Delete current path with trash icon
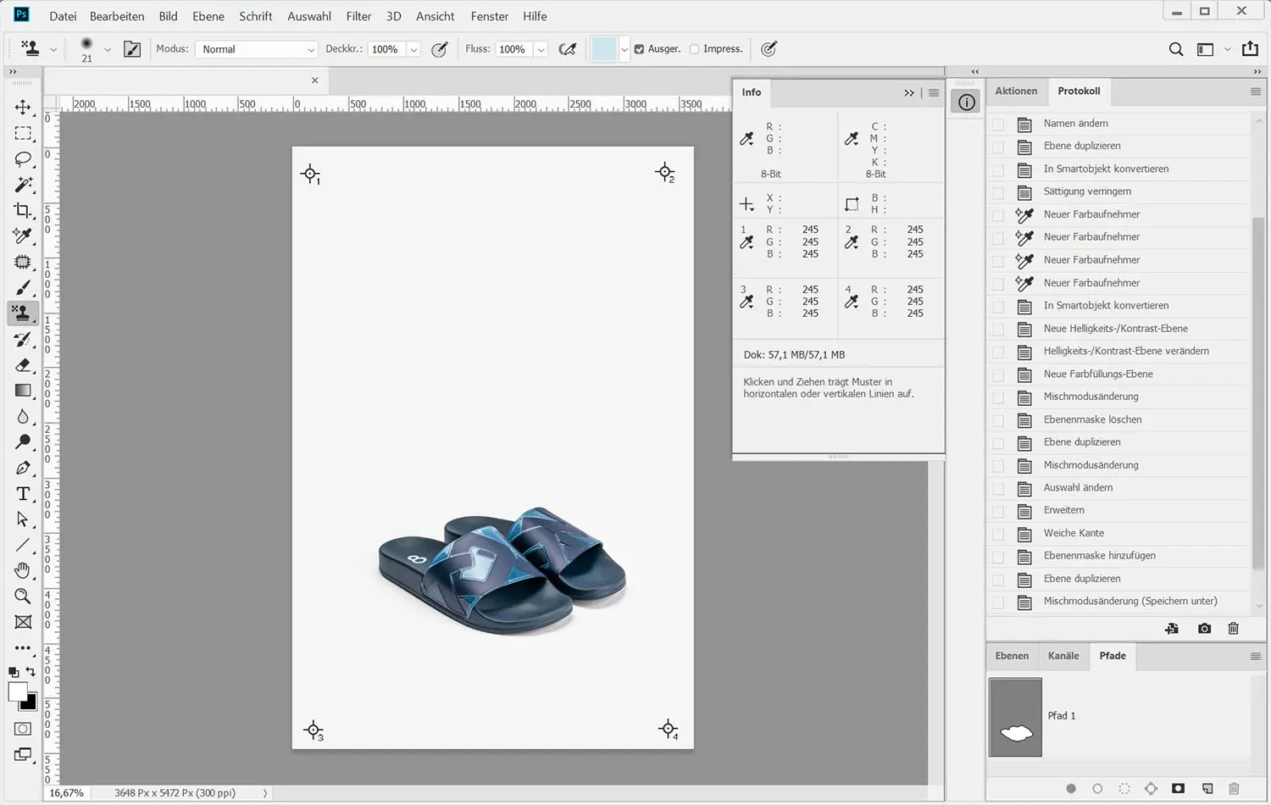Viewport: 1271px width, 805px height. point(1234,788)
